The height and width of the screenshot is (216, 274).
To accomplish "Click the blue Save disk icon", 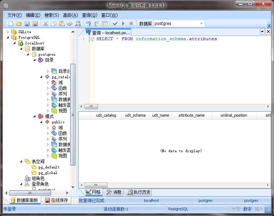I will 27,24.
